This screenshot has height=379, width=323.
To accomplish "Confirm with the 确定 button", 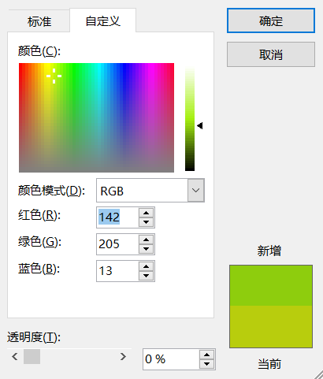I will (x=271, y=20).
